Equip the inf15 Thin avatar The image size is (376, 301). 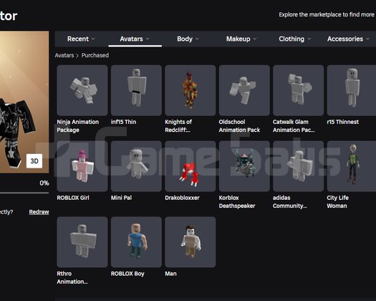136,90
